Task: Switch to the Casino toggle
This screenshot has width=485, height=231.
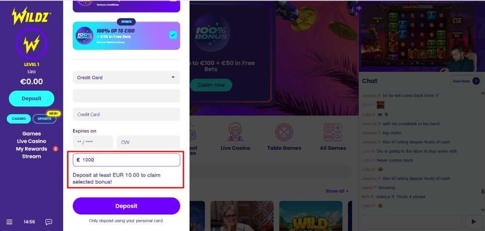Action: click(x=19, y=118)
